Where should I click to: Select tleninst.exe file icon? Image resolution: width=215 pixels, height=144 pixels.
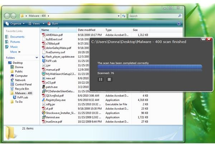(x=44, y=117)
